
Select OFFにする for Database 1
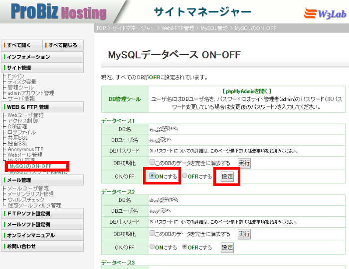pos(184,176)
